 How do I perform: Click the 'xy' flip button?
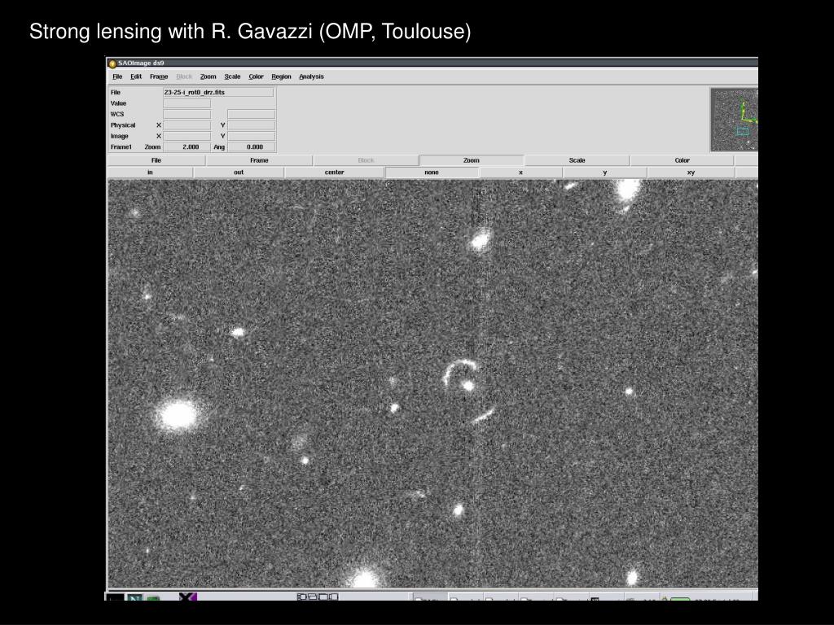(x=691, y=173)
